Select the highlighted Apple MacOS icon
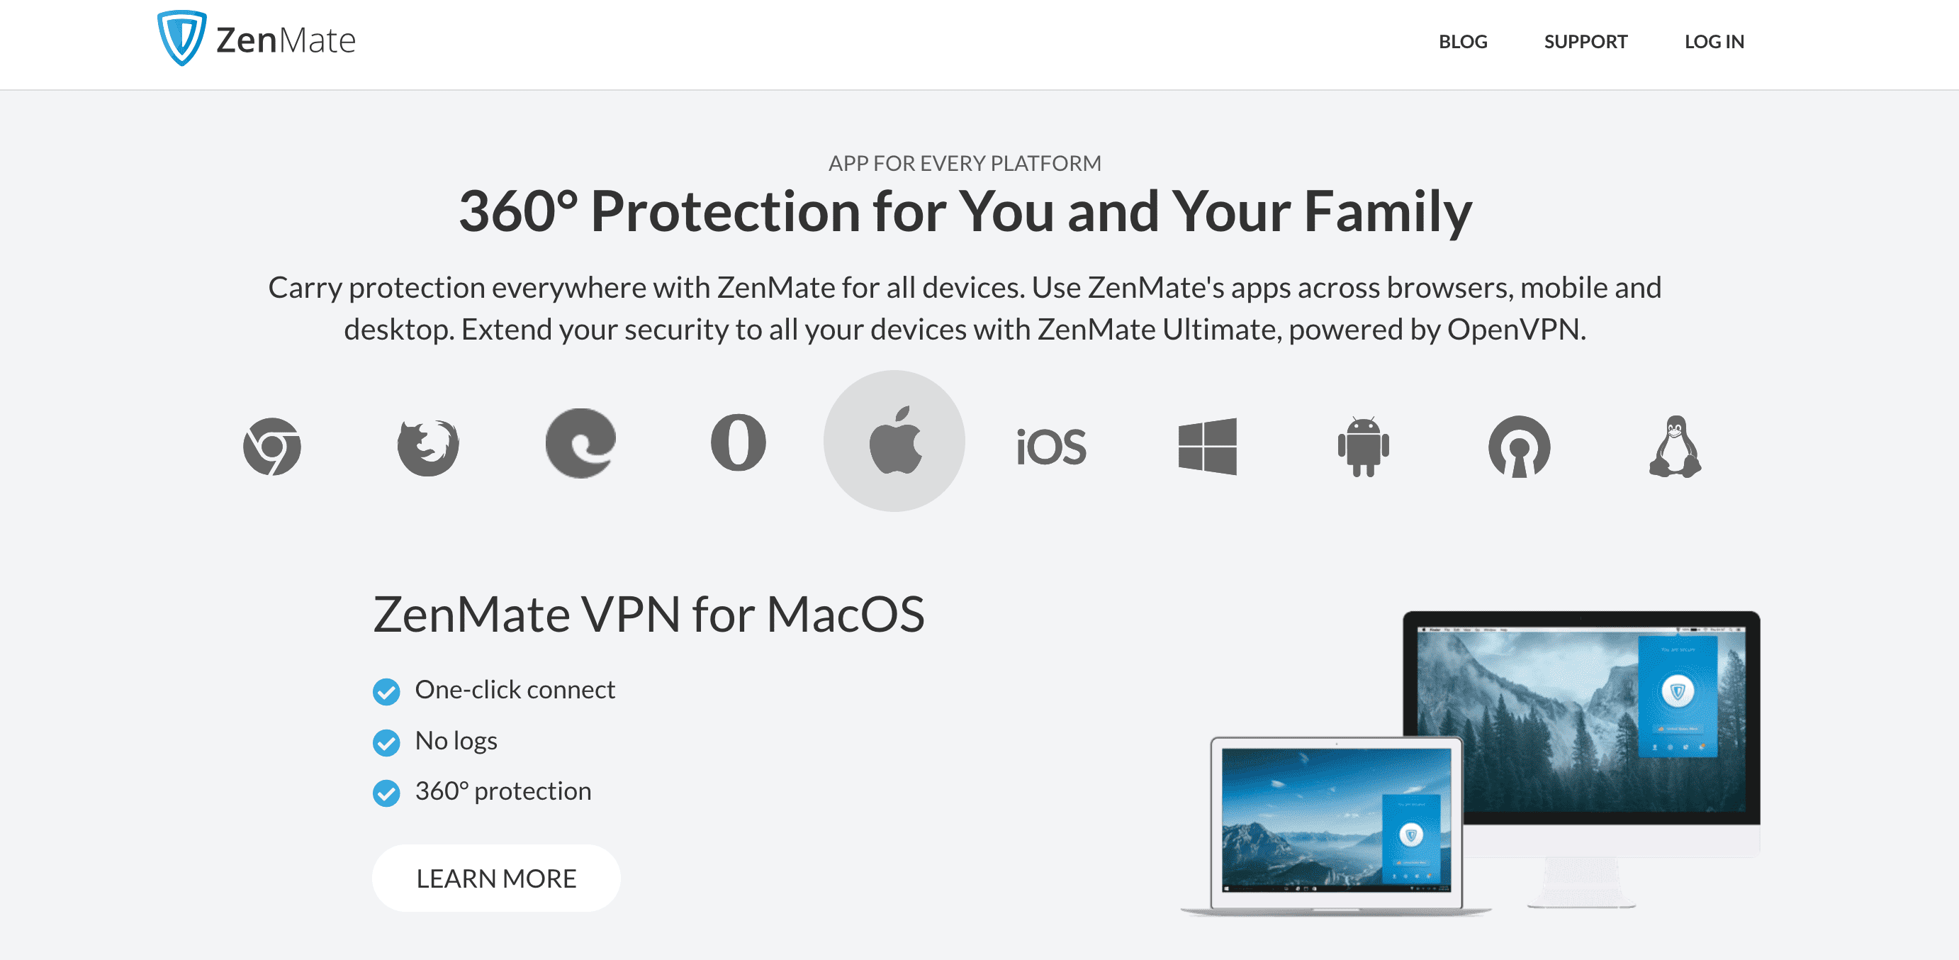Screen dimensions: 1959x960 894,441
